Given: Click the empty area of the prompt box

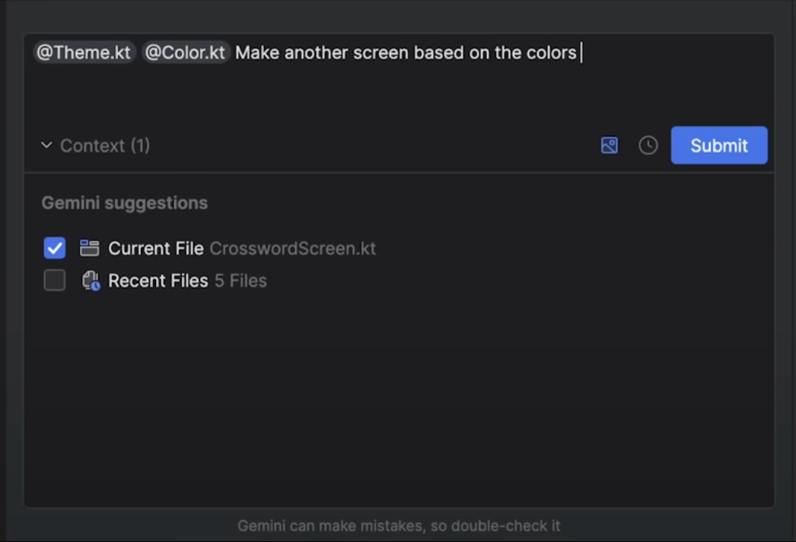Looking at the screenshot, I should (x=399, y=94).
